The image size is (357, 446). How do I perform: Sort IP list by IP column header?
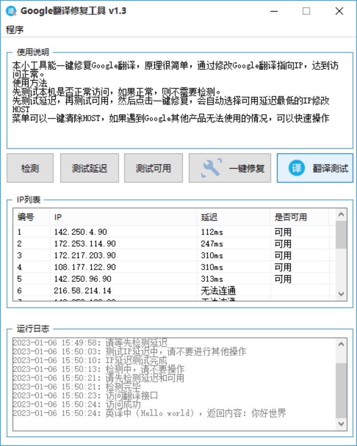123,217
